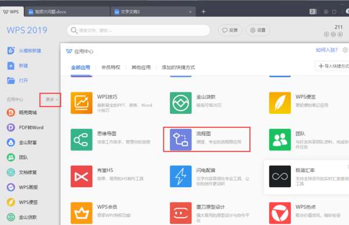Open WPS便签 yellow feather icon in grid
349x225 pixels.
pyautogui.click(x=280, y=103)
